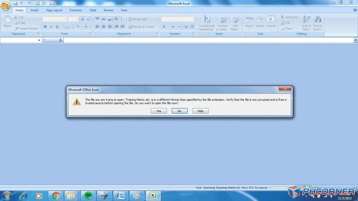Click the Format Cells icon in Cells group

point(271,19)
